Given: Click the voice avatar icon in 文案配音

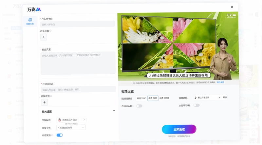Looking at the screenshot, I should [x=59, y=120].
